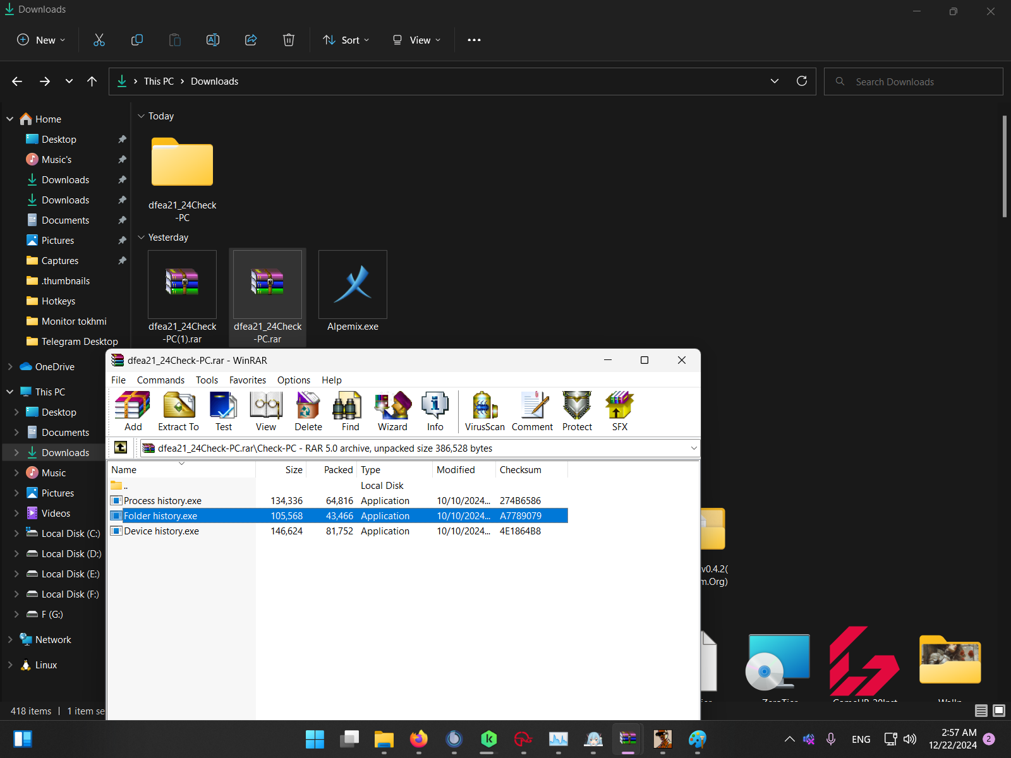Open the Sort dropdown
The height and width of the screenshot is (758, 1011).
[346, 40]
